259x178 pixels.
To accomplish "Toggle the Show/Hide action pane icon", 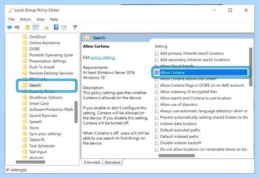I will pos(64,28).
